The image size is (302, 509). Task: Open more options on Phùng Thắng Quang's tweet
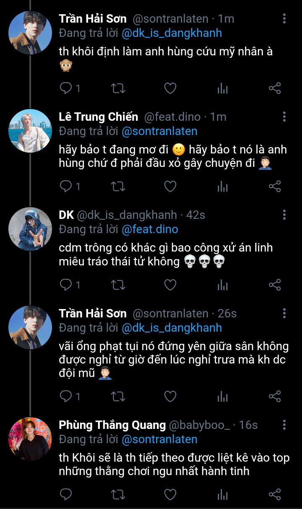tap(284, 425)
